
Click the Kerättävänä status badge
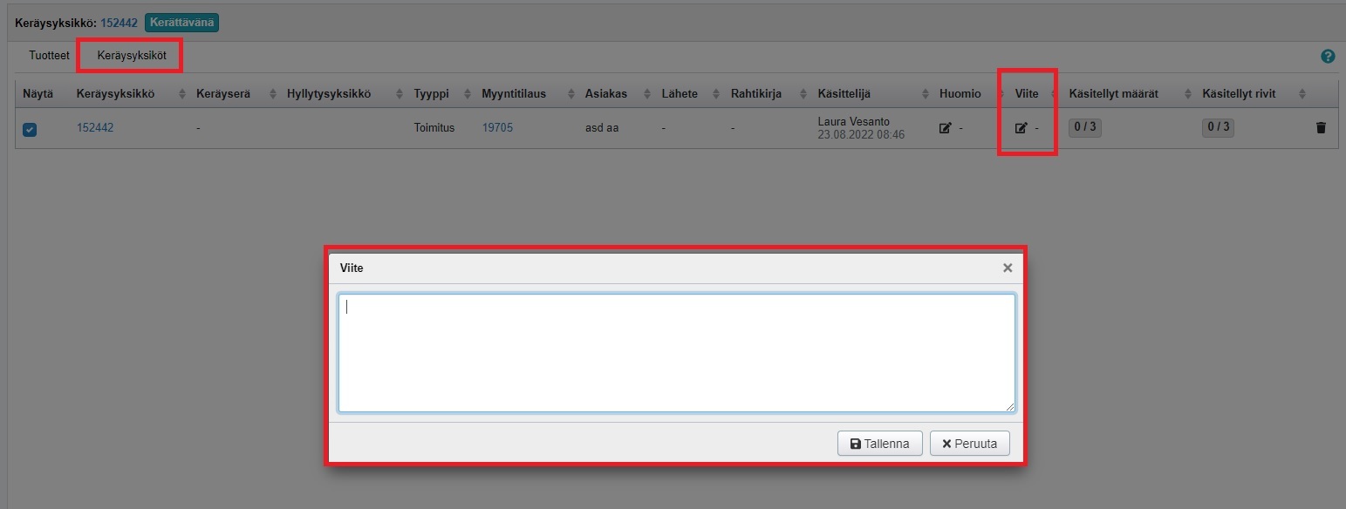click(181, 23)
